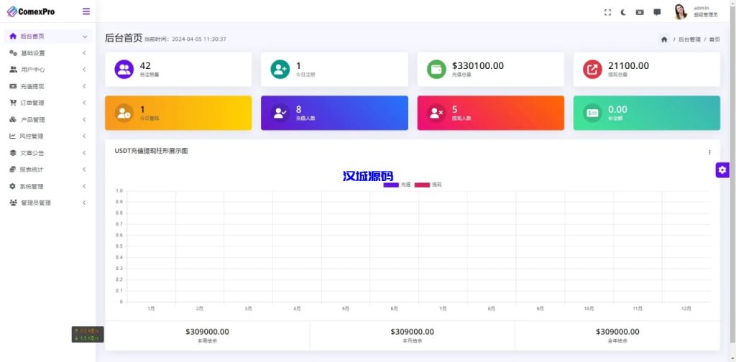Click the home icon in the breadcrumb
This screenshot has width=736, height=362.
[664, 40]
